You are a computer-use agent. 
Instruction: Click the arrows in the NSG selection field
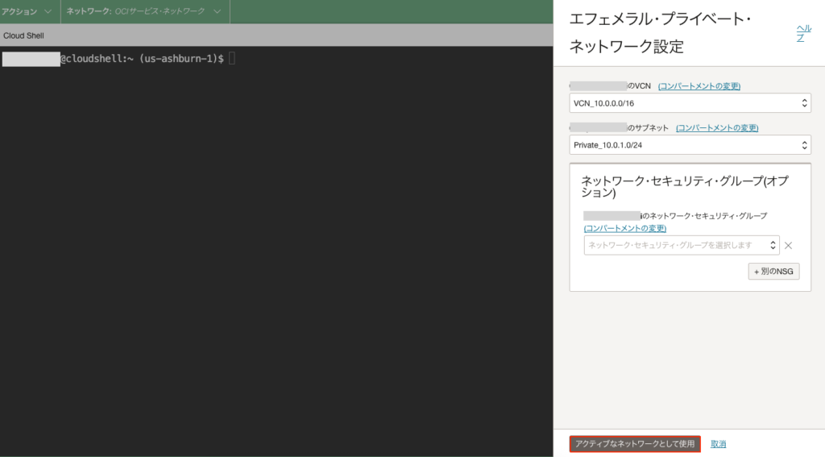click(773, 245)
